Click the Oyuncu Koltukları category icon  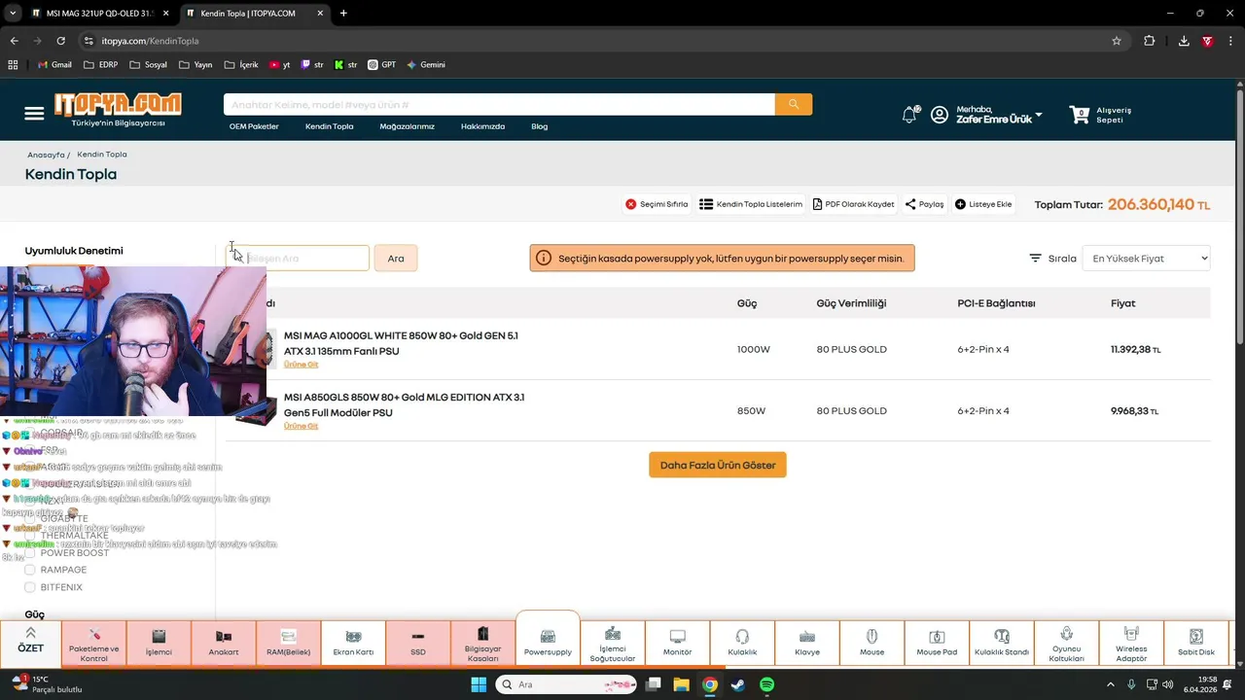coord(1067,634)
